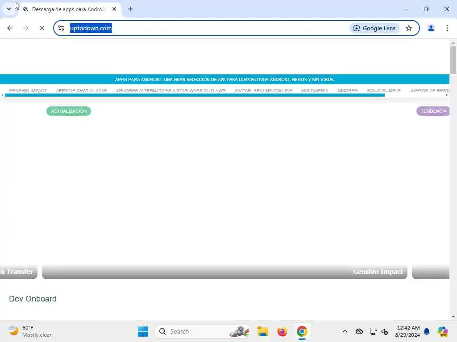Click Dev Onboard heading
The width and height of the screenshot is (457, 342).
click(x=33, y=299)
